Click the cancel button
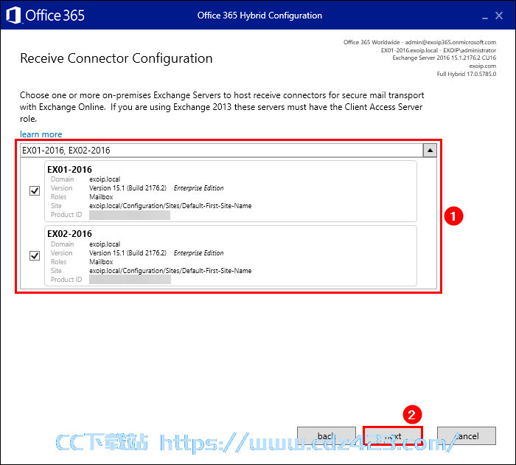Viewport: 516px width, 465px height. click(x=467, y=435)
